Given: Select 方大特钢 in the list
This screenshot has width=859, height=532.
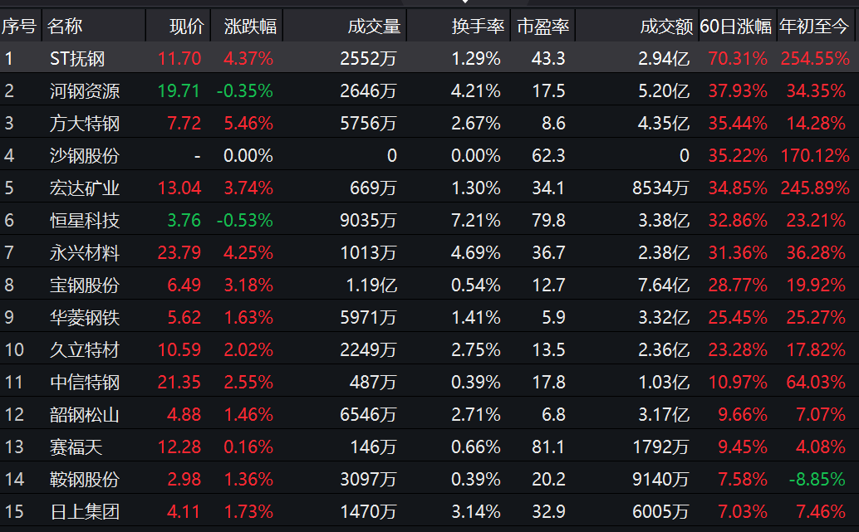Looking at the screenshot, I should [x=84, y=124].
